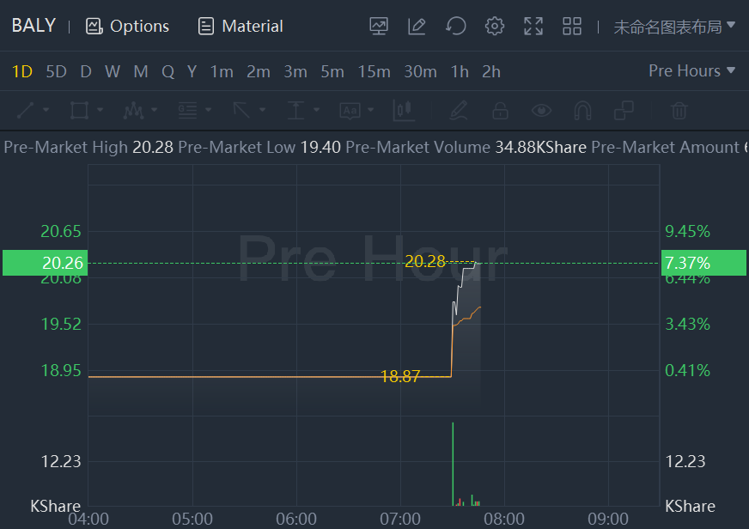
Task: Select the magnet snap tool
Action: 582,110
